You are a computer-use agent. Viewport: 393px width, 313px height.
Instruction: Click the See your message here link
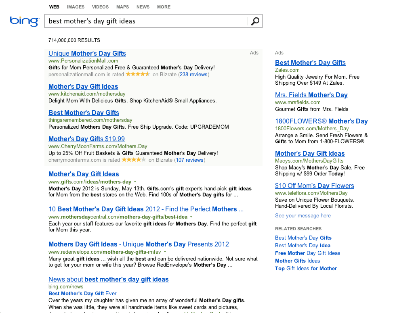pyautogui.click(x=303, y=216)
